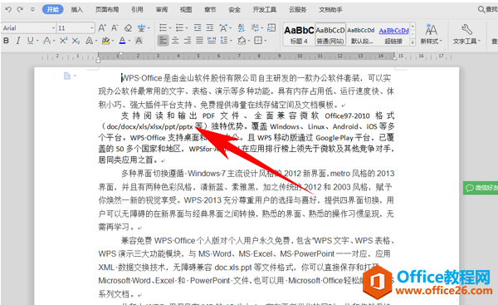Select center alignment button
The width and height of the screenshot is (498, 305).
175,41
